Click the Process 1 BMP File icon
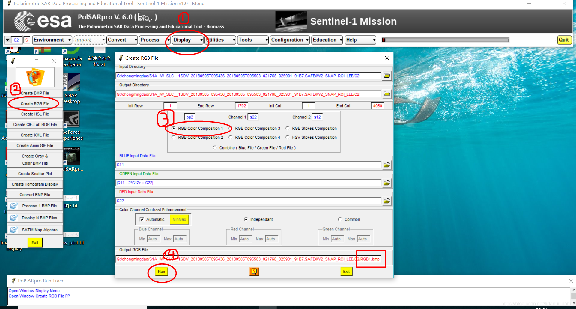 [x=13, y=206]
